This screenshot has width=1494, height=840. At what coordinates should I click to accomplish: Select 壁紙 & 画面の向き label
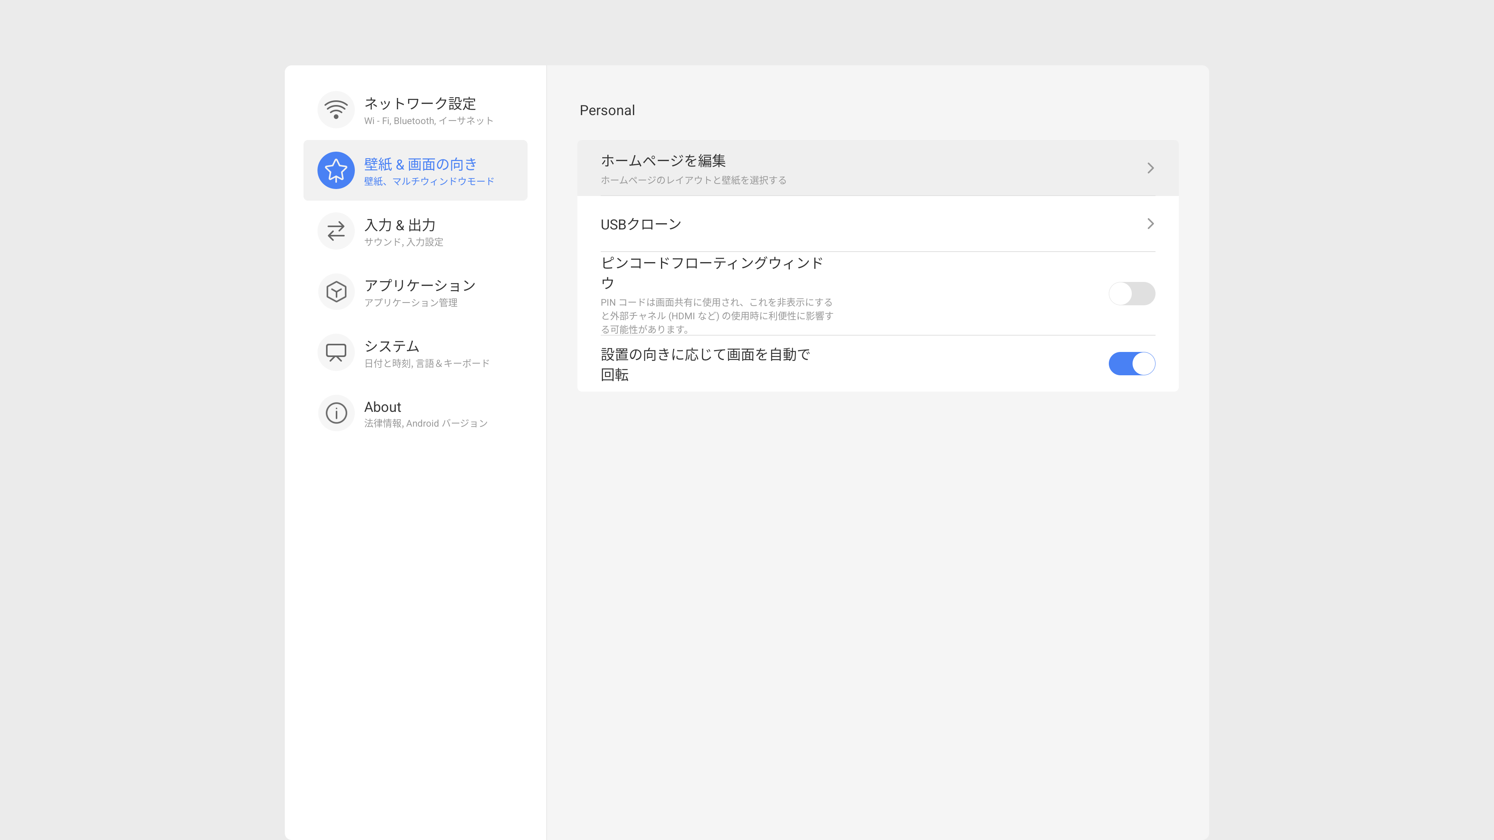click(x=420, y=164)
